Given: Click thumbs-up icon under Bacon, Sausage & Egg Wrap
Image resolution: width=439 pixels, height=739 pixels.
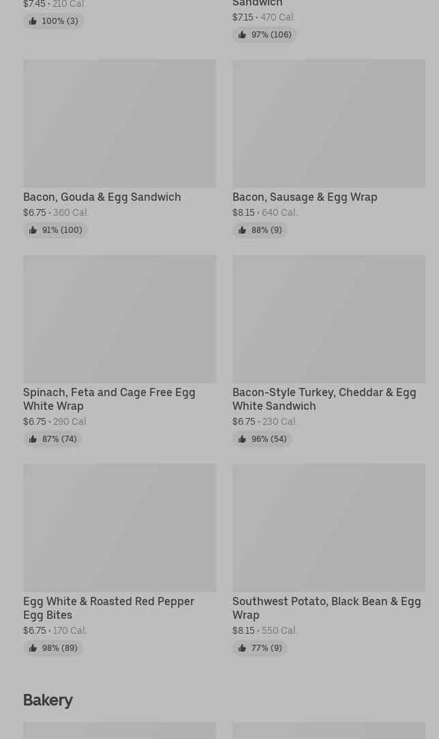Looking at the screenshot, I should point(242,230).
